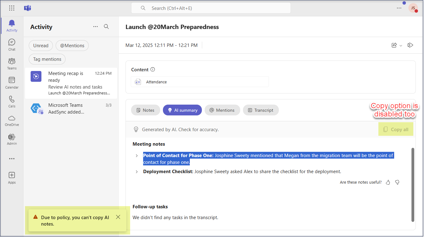Search within the Activity feed
Screen dimensions: 426x237
tap(106, 27)
